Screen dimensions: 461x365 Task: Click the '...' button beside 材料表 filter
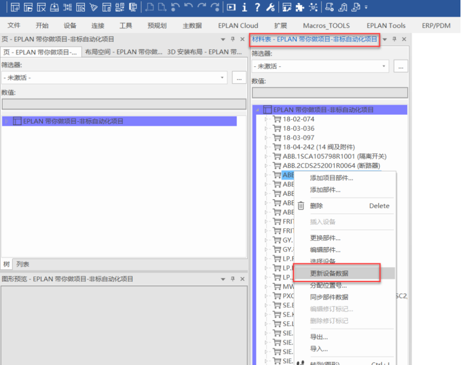(400, 66)
